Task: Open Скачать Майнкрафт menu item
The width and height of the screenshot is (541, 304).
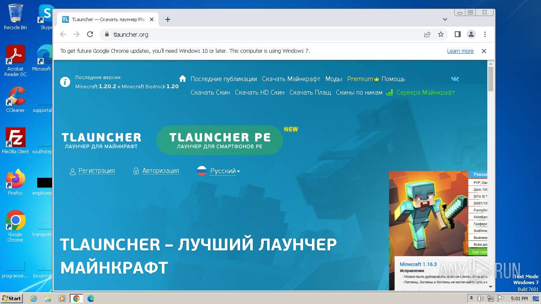Action: [x=291, y=79]
